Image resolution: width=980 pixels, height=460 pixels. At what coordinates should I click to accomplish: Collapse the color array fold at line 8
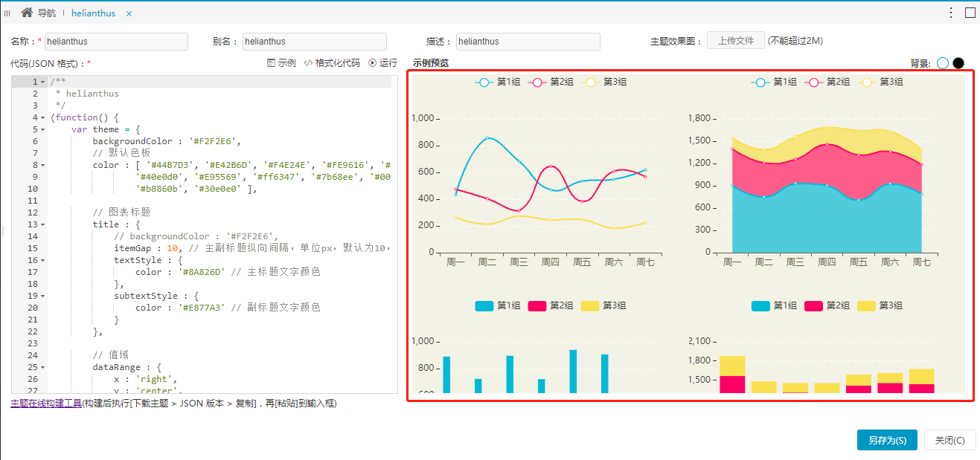pyautogui.click(x=43, y=165)
